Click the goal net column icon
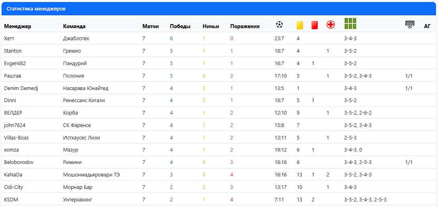438x207 pixels. click(x=409, y=25)
